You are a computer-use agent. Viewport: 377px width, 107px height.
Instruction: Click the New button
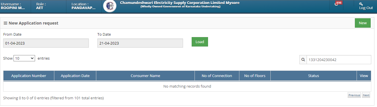click(x=363, y=23)
